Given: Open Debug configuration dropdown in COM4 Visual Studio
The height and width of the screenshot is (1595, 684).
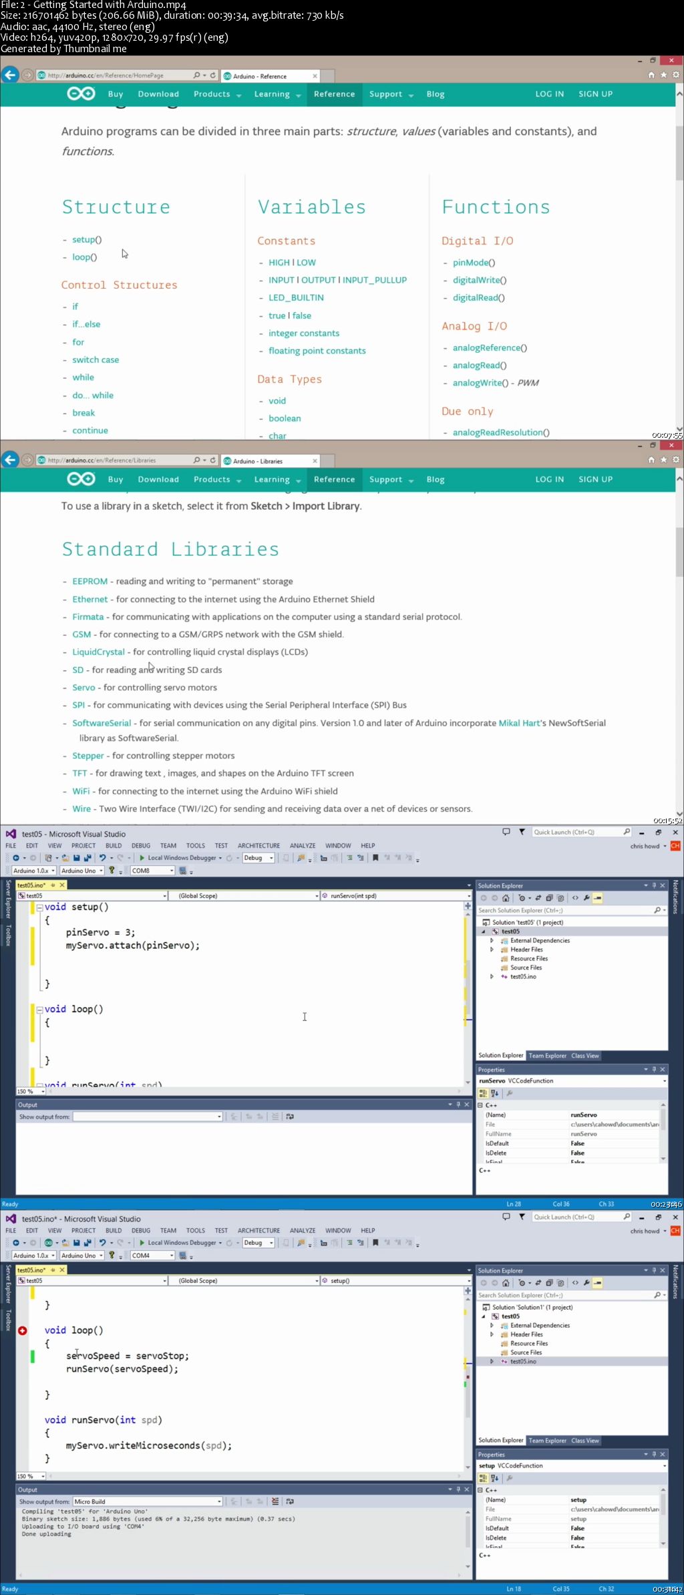Looking at the screenshot, I should tap(259, 1243).
